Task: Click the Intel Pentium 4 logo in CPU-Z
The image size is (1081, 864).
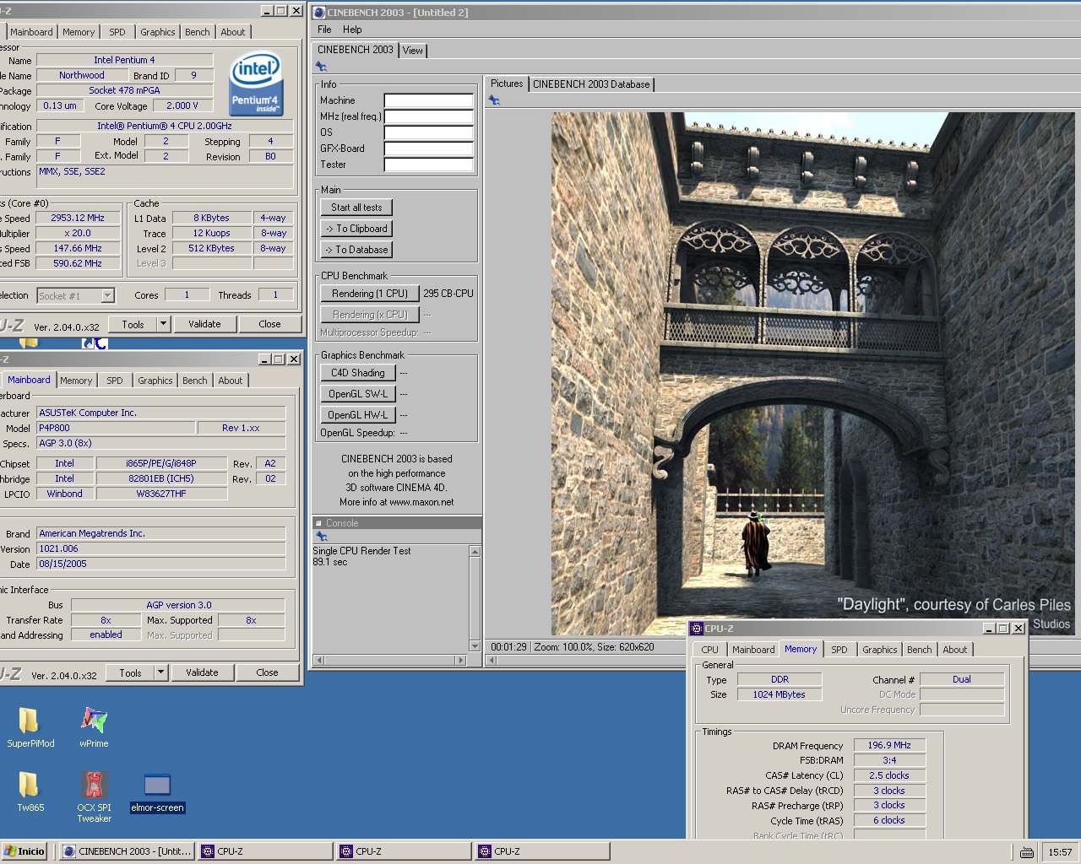Action: click(256, 84)
